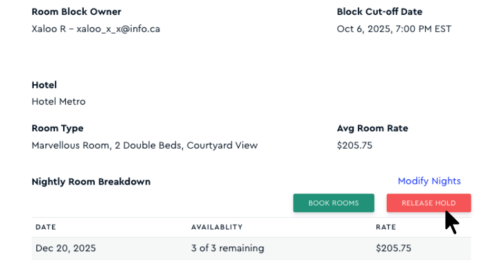Click the Nightly Room Breakdown heading
Image resolution: width=500 pixels, height=276 pixels.
point(91,181)
